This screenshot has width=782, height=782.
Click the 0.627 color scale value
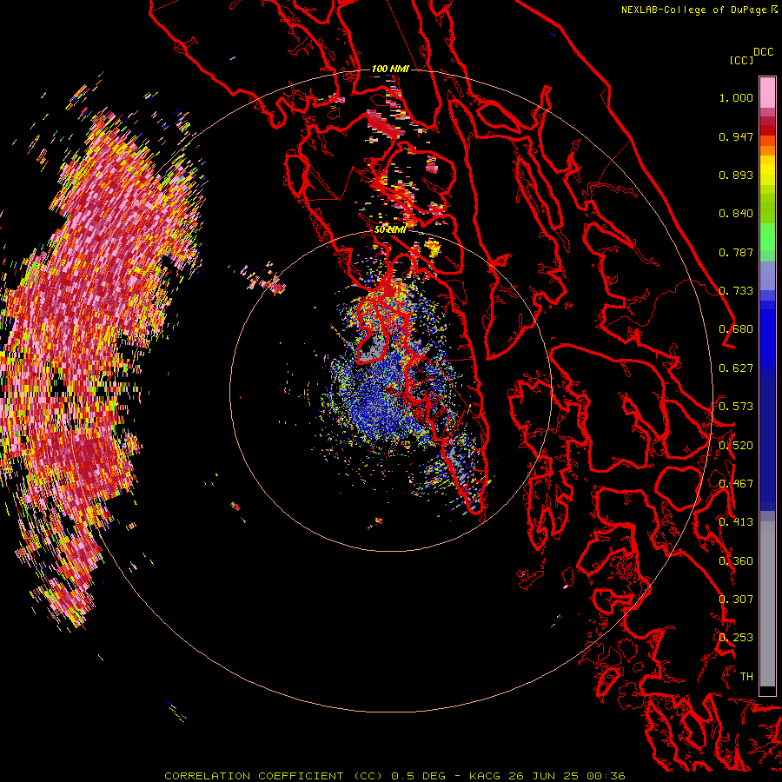point(736,368)
